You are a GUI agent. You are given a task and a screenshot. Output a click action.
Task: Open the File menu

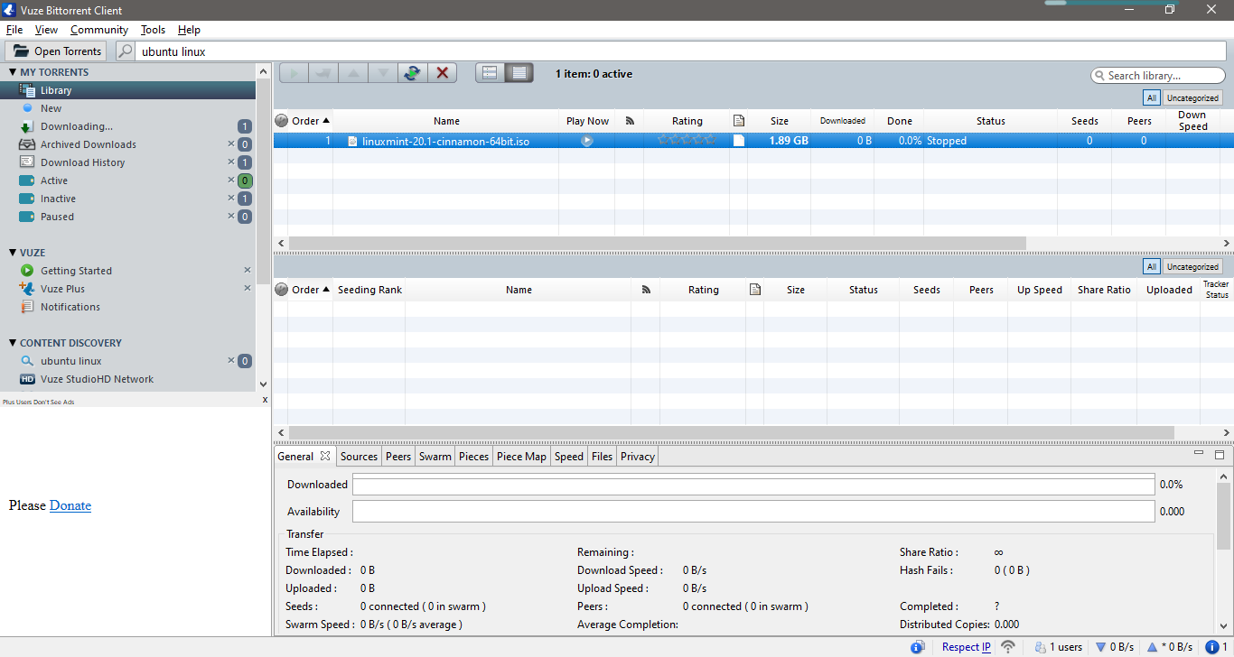coord(14,30)
